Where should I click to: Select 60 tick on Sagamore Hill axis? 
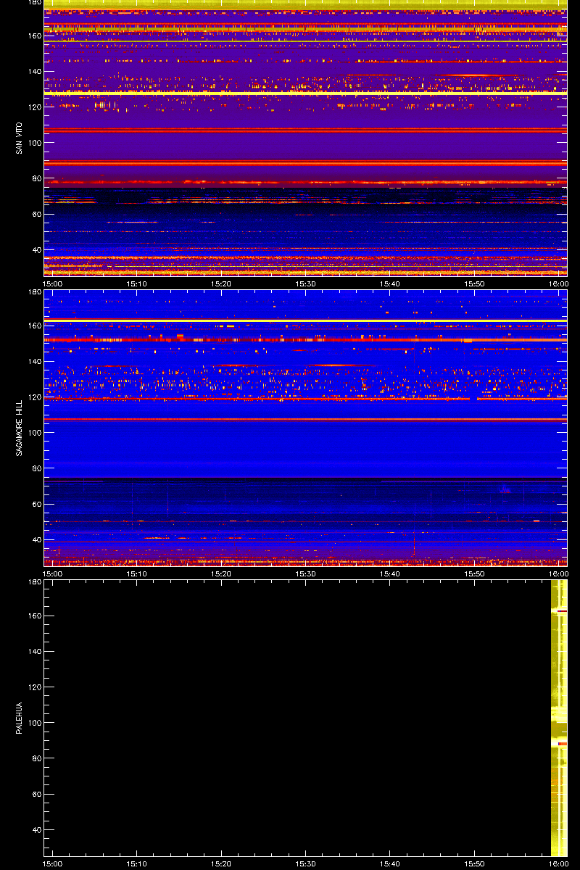37,505
